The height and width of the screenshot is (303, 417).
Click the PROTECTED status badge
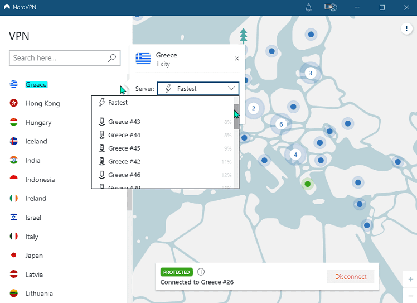point(177,272)
